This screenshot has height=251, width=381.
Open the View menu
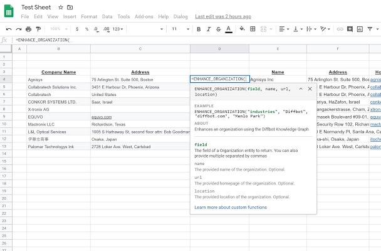coord(53,16)
